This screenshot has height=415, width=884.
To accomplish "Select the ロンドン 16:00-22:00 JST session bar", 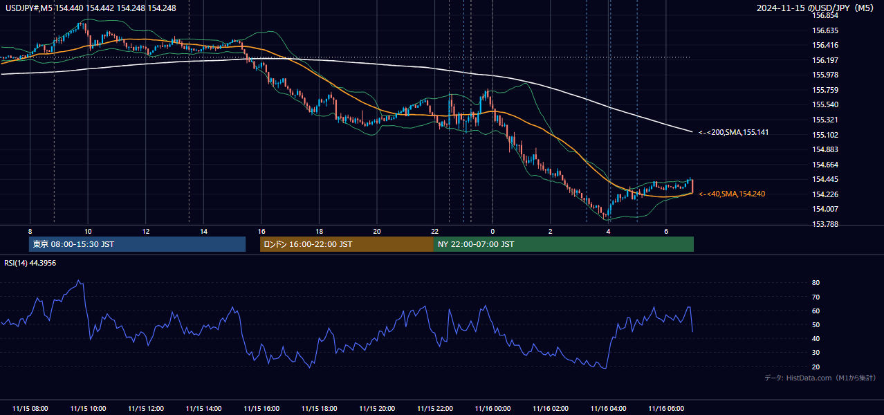I will (x=347, y=244).
